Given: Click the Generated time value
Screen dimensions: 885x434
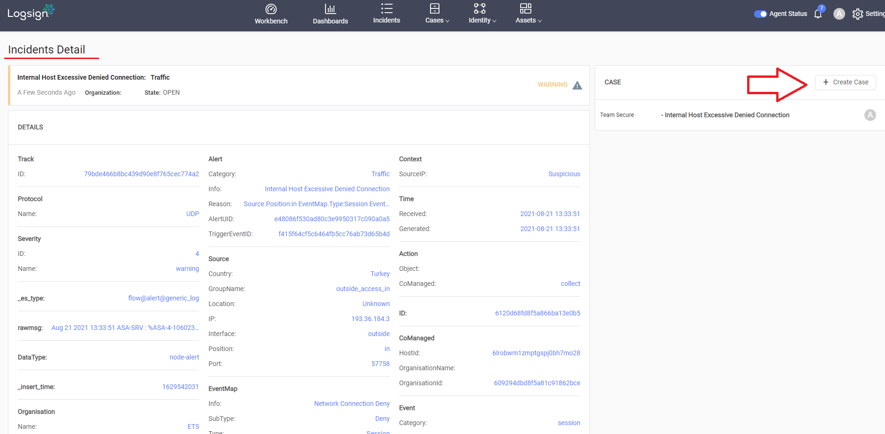Looking at the screenshot, I should pyautogui.click(x=550, y=229).
